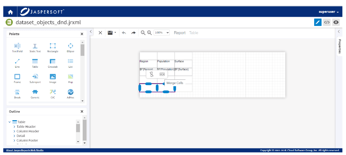Open the Save options dropdown arrow
Screen dimensions: 346x155
[x=115, y=33]
